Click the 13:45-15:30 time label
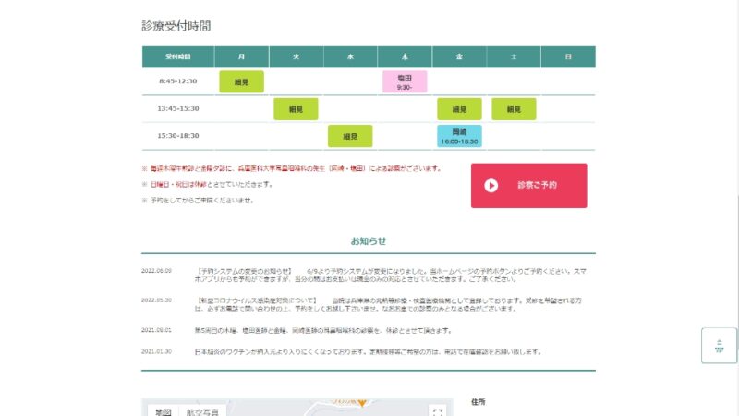The image size is (739, 416). pyautogui.click(x=178, y=108)
